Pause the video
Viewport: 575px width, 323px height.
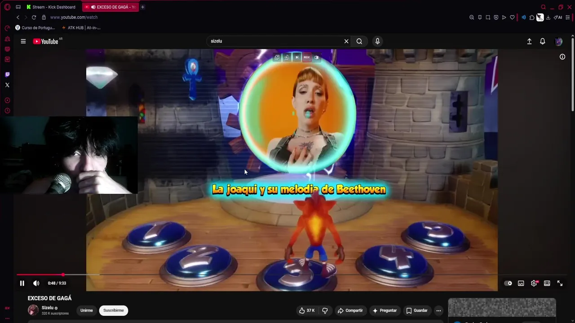click(x=22, y=284)
